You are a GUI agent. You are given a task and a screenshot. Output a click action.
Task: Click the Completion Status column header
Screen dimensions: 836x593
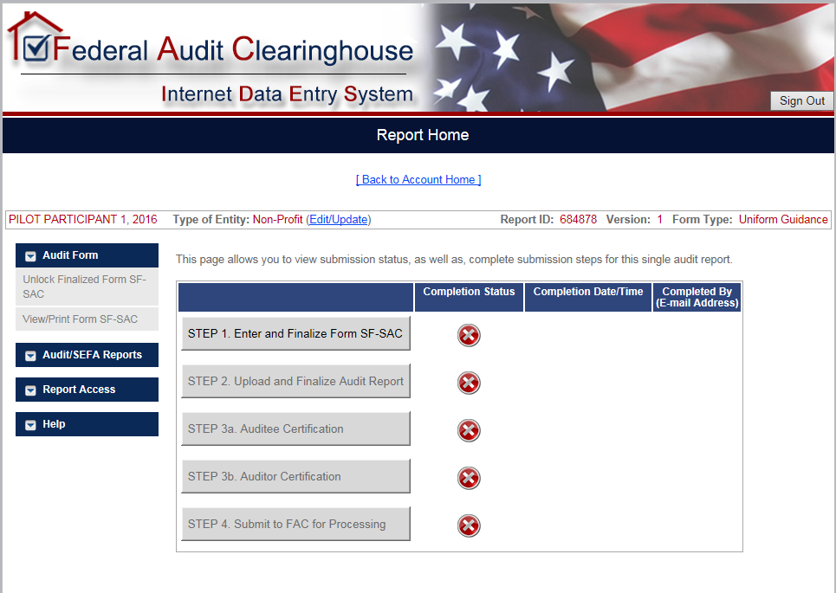point(470,297)
